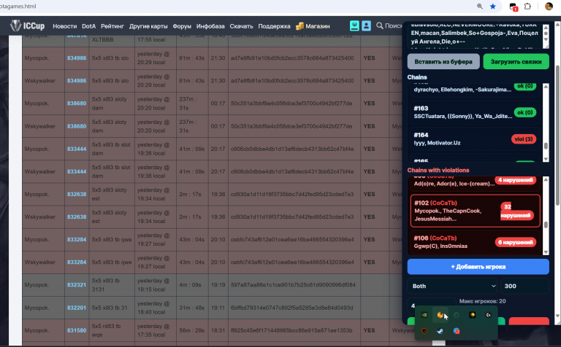
Task: Open the NVIDIA tray icon
Action: (424, 315)
